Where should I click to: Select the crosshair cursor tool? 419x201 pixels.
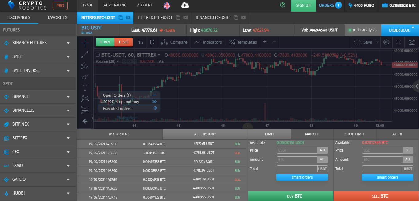85,43
